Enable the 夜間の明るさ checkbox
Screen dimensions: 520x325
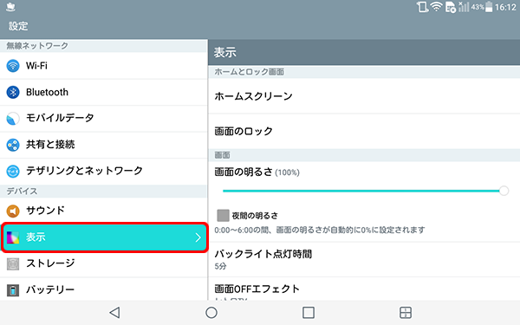click(223, 216)
